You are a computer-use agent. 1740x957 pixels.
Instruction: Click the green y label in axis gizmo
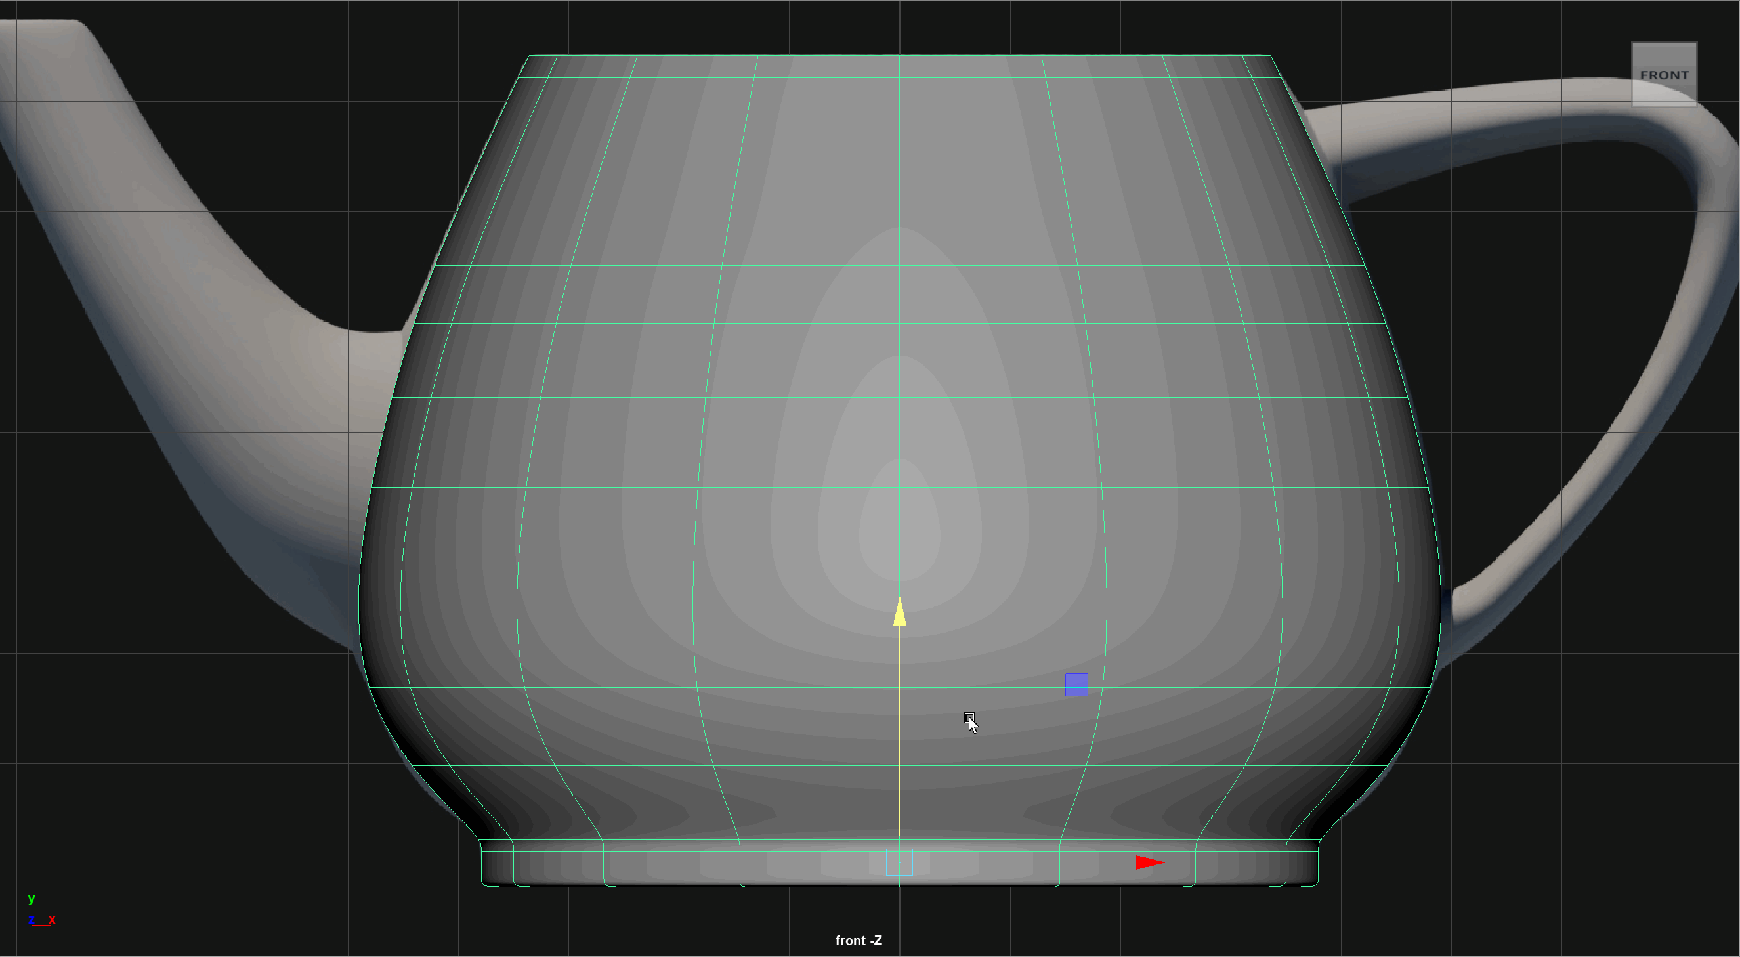[31, 899]
